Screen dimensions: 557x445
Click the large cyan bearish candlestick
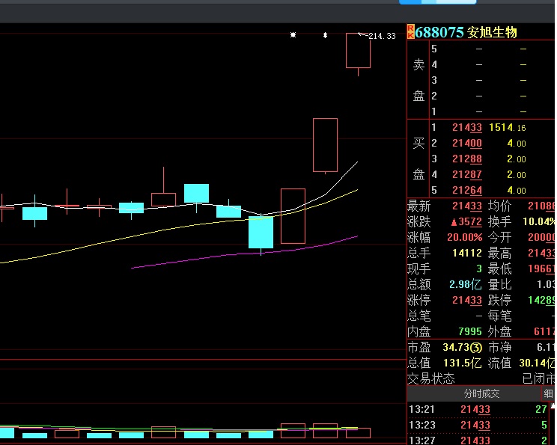click(x=261, y=232)
